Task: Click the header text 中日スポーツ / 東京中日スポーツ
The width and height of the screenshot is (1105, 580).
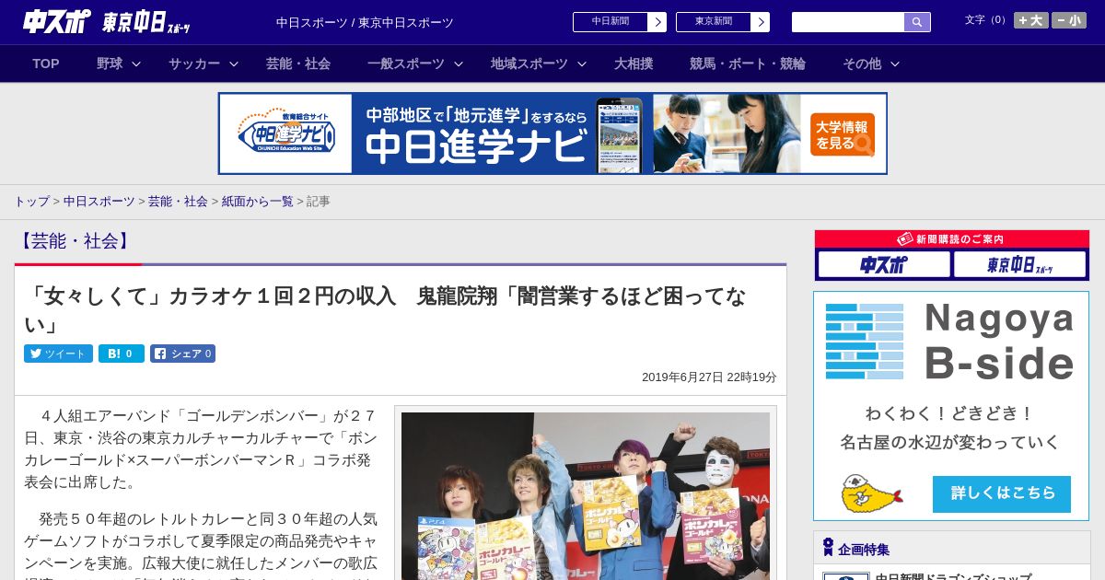Action: (365, 22)
